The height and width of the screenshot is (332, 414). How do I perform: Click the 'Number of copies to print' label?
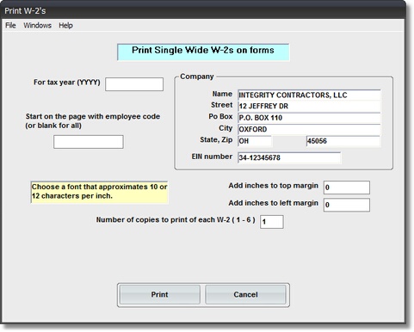pyautogui.click(x=176, y=220)
